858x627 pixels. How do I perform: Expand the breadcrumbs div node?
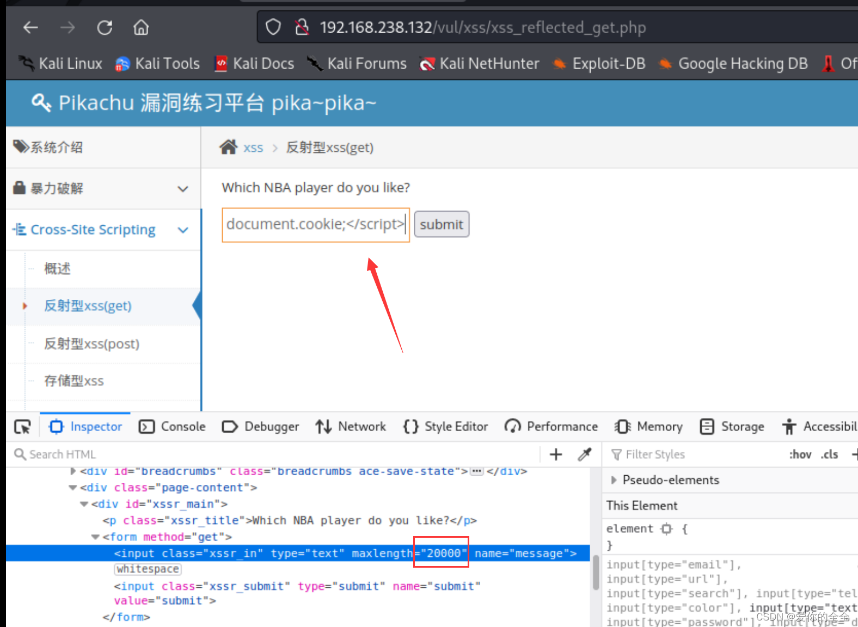(x=73, y=471)
